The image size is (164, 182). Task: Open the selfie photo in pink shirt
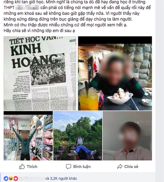127,136
